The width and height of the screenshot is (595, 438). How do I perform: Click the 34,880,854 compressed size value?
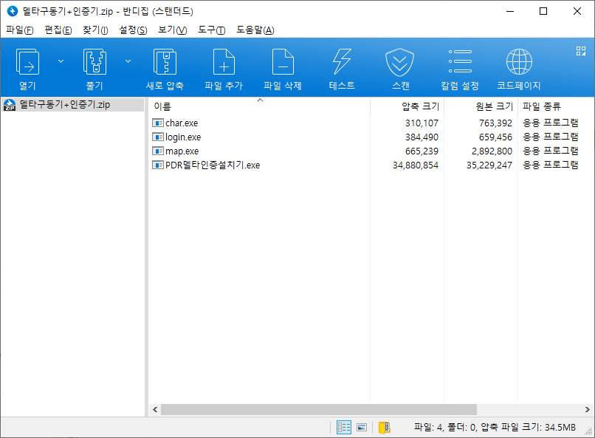pos(416,165)
